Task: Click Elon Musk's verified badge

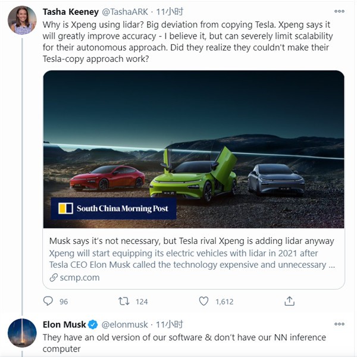Action: [x=93, y=325]
